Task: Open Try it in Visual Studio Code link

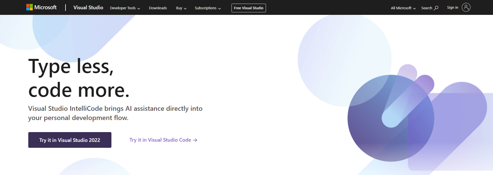Action: click(163, 140)
